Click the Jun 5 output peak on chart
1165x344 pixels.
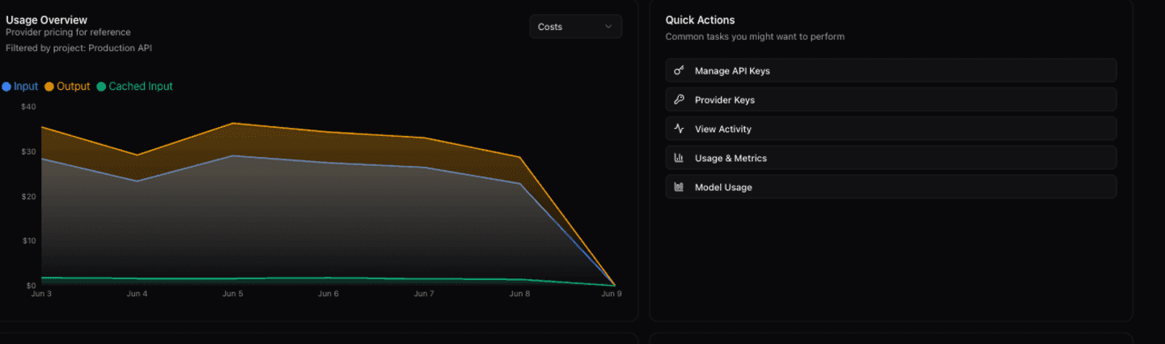pyautogui.click(x=233, y=123)
